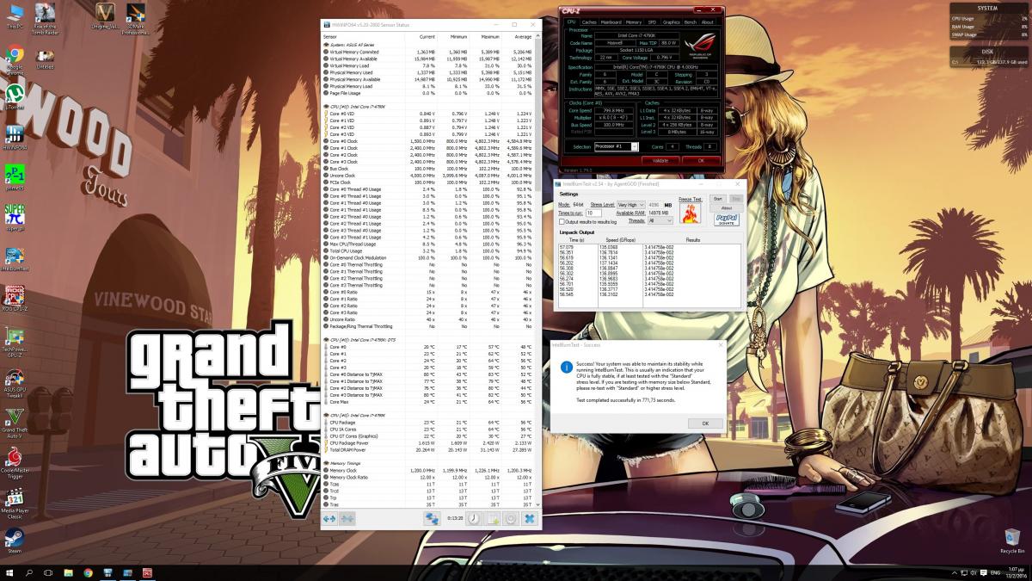Click About button in IntelBurnTest

click(727, 207)
